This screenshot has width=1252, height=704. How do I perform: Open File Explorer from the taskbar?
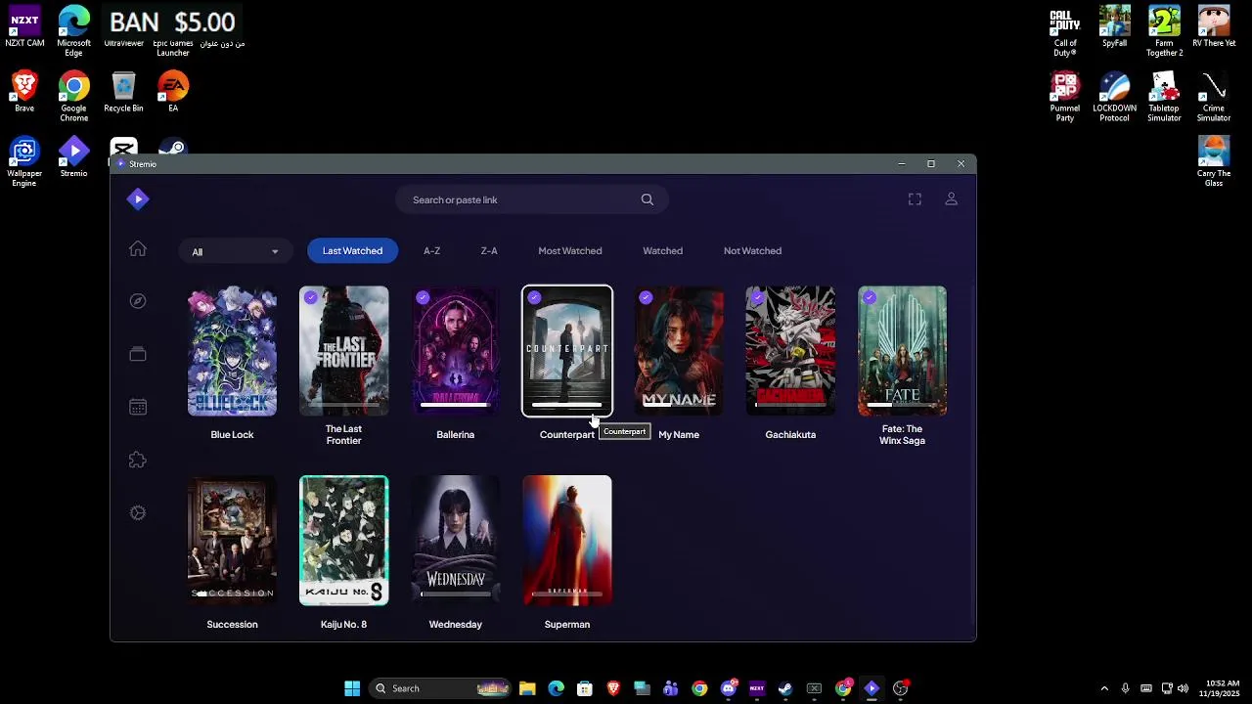527,688
